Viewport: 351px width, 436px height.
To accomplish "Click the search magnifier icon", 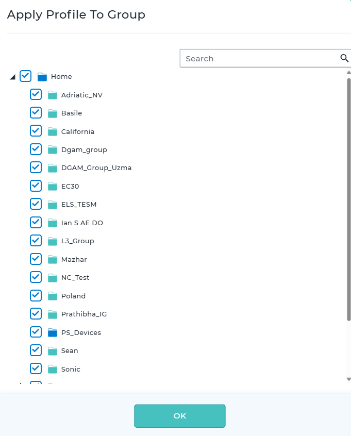I will coord(344,58).
